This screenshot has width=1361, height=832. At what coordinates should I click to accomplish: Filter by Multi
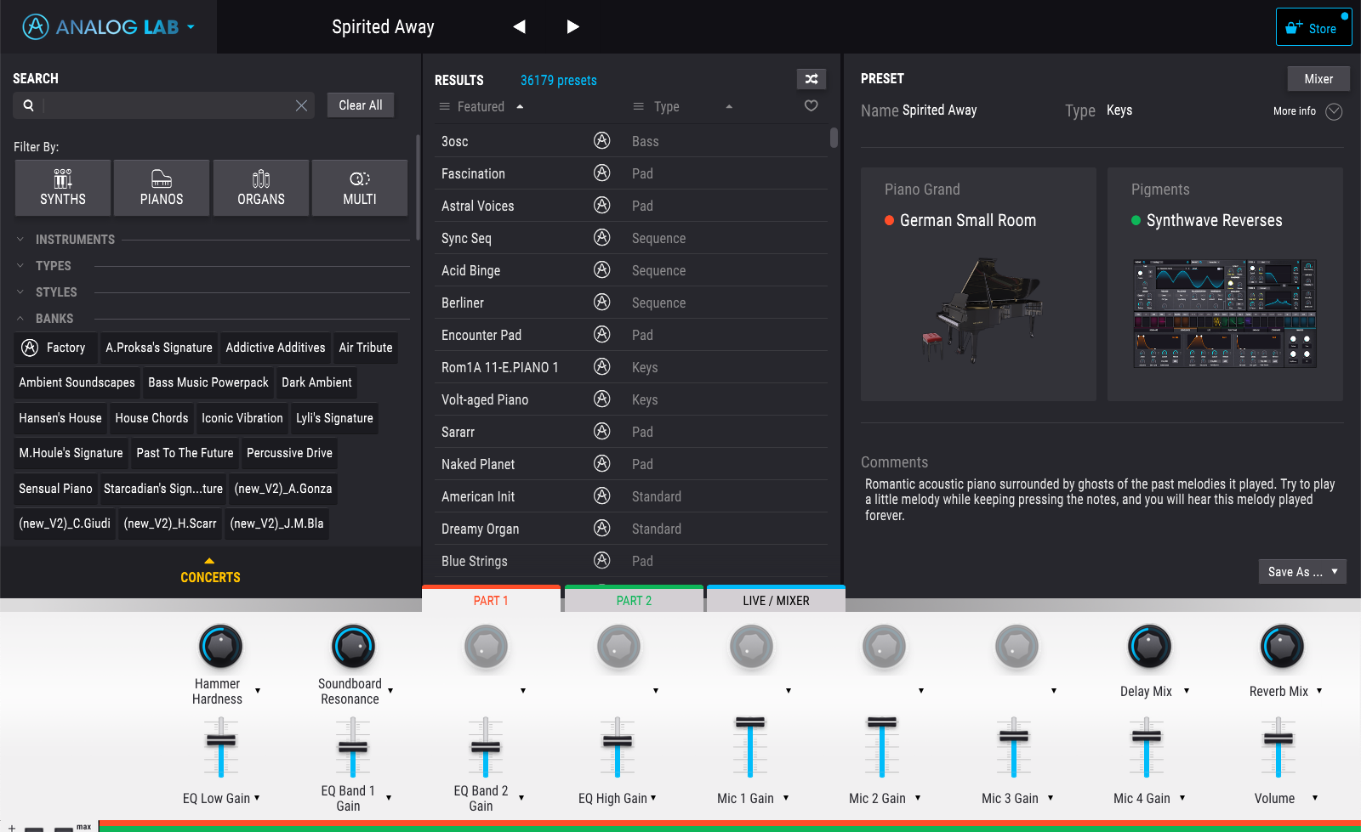pos(360,188)
